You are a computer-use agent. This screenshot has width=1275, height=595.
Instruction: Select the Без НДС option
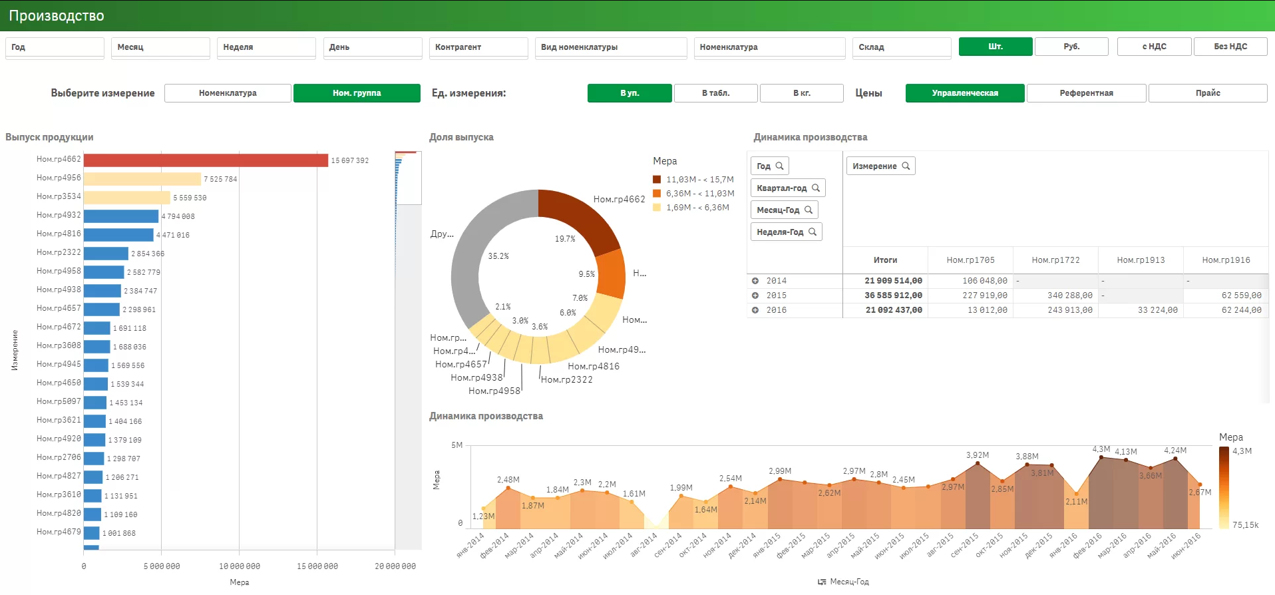[1230, 47]
